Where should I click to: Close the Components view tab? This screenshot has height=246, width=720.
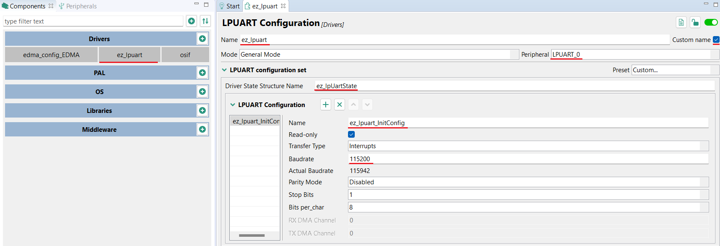[51, 6]
